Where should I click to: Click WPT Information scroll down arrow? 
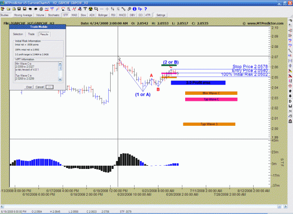tap(60, 79)
